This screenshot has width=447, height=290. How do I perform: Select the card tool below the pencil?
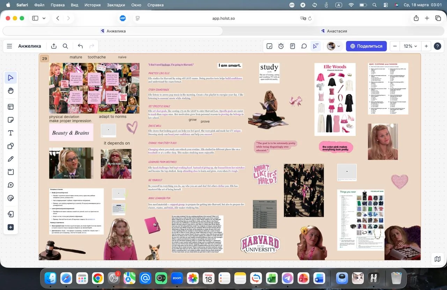(x=10, y=172)
